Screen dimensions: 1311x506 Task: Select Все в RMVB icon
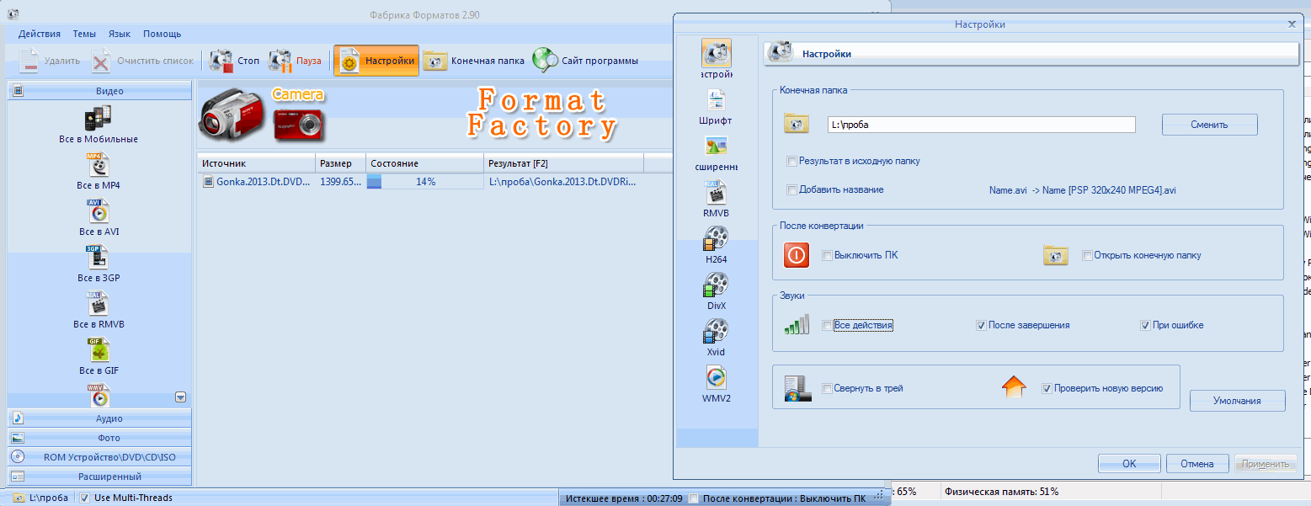point(99,304)
